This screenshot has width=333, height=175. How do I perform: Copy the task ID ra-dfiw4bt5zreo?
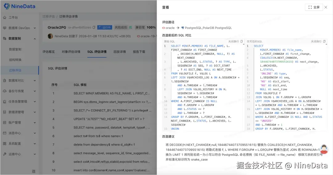[94, 27]
